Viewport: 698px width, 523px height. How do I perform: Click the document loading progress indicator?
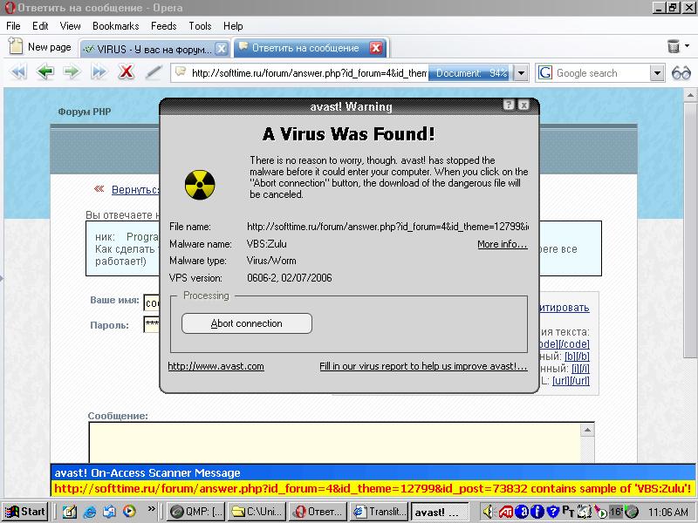pyautogui.click(x=470, y=73)
